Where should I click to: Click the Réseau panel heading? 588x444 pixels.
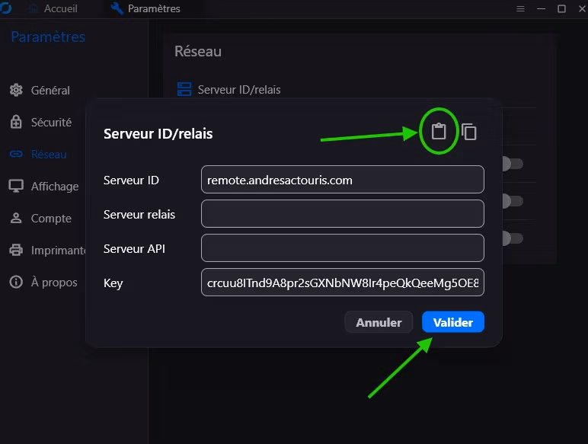197,51
